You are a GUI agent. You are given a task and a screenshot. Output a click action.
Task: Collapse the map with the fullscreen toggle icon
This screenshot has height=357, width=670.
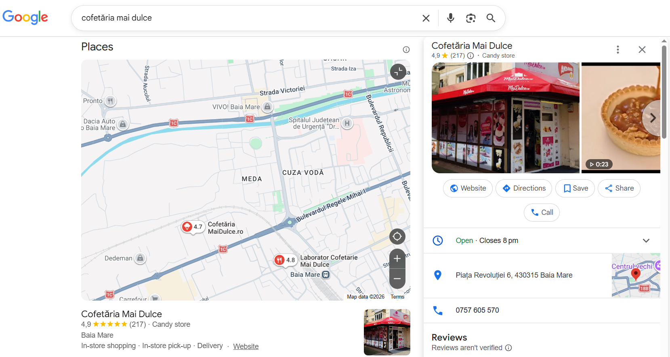tap(398, 72)
